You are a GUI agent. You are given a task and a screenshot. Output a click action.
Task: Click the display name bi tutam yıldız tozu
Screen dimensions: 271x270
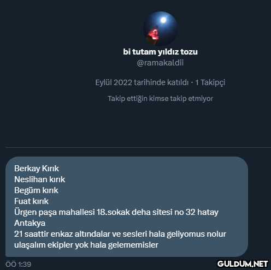click(x=160, y=52)
